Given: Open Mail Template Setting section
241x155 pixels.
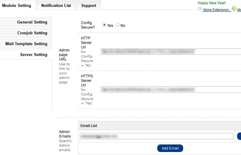Looking at the screenshot, I should pos(26,44).
